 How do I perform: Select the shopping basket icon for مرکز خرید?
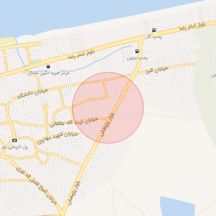click(x=48, y=66)
